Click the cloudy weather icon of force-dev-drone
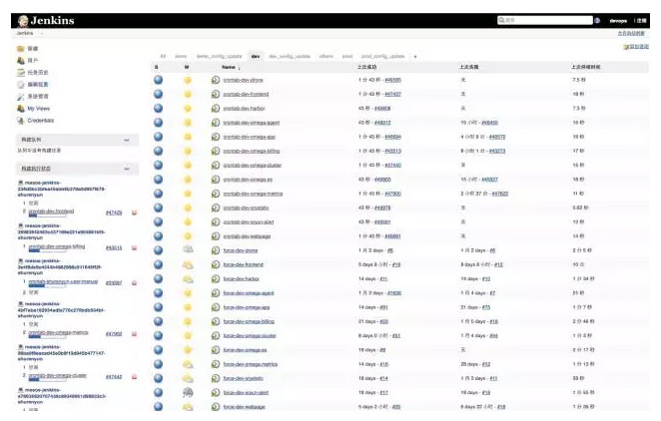 [188, 250]
